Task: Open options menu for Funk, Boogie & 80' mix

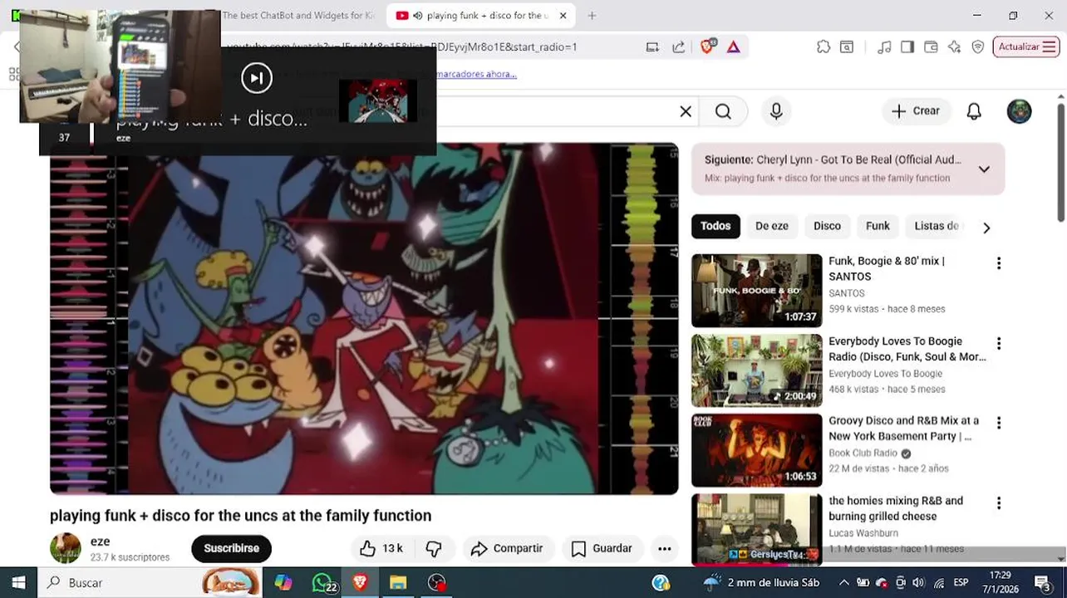Action: (x=999, y=263)
